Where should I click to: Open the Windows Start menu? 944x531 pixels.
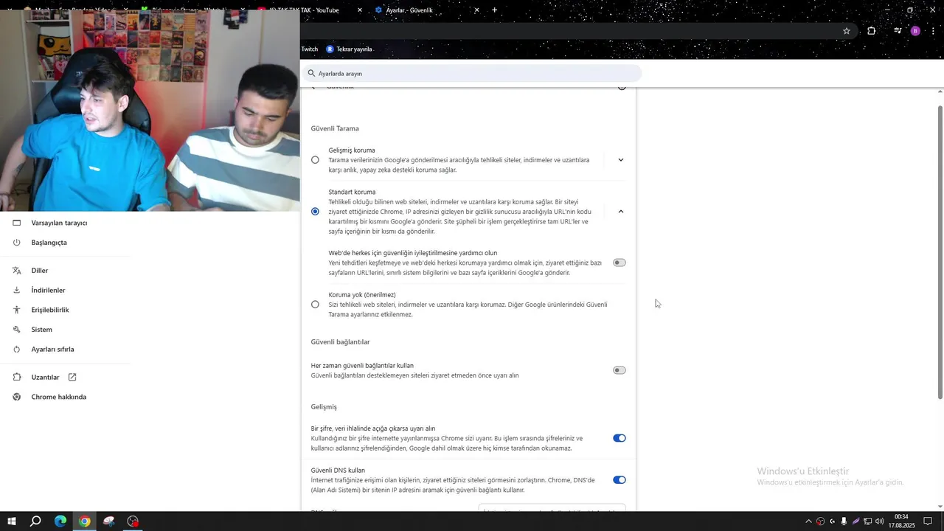[12, 521]
